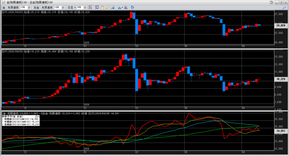289x156 pixels.
Task: Close the 移動平均 legend box
Action: [38, 117]
